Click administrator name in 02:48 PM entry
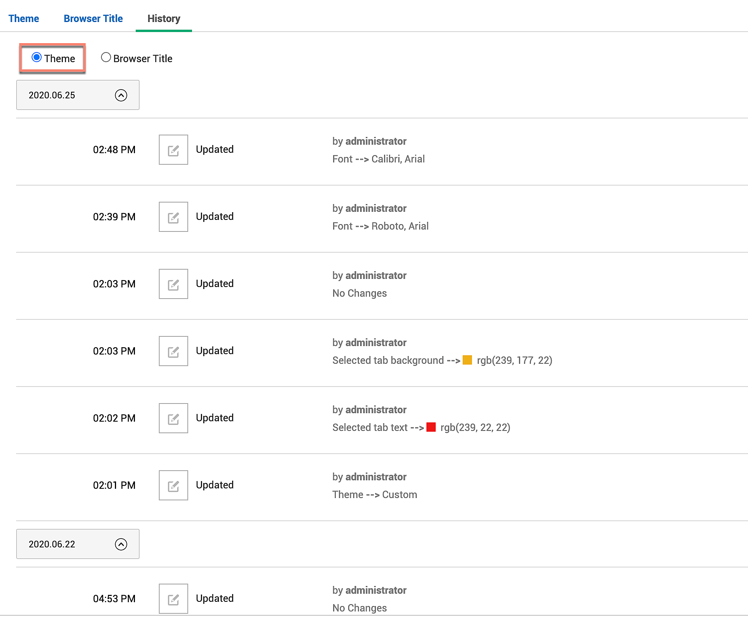748x618 pixels. tap(376, 141)
